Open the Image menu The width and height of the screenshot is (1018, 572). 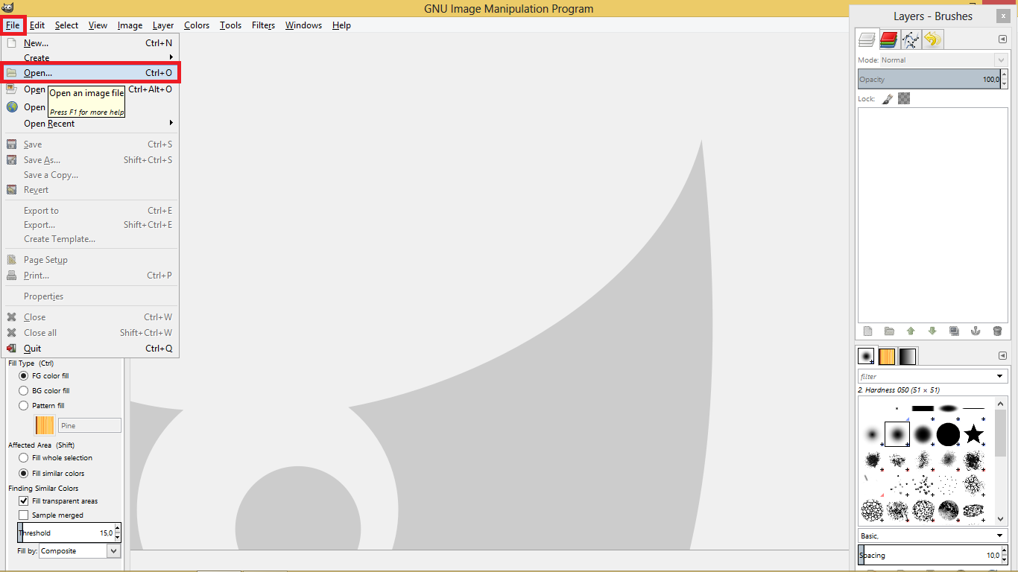[130, 25]
